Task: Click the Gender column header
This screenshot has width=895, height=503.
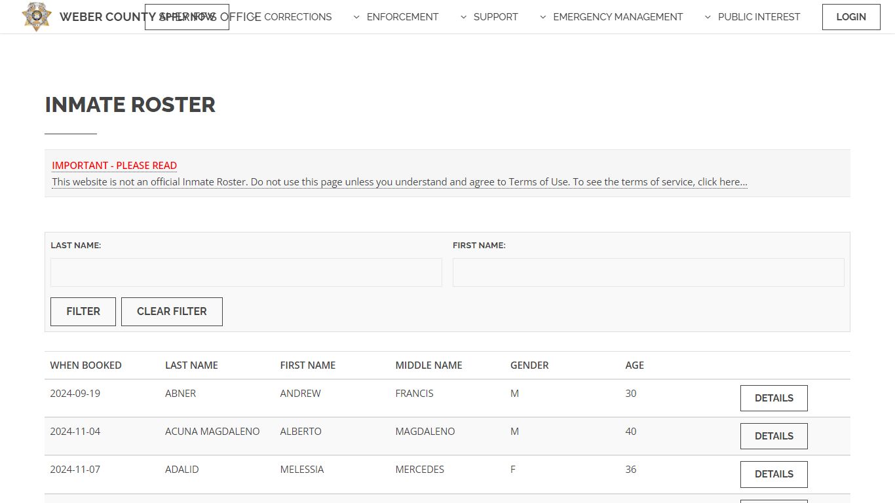Action: click(529, 365)
